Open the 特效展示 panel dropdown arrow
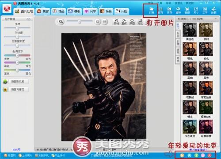The width and height of the screenshot is (221, 159). pos(216,19)
